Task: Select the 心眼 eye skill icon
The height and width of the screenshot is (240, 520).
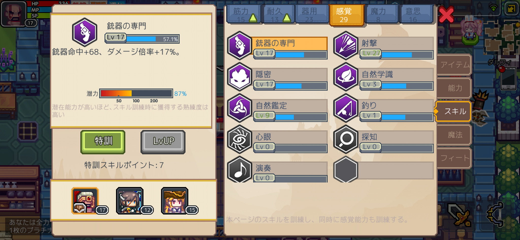Action: pos(239,139)
